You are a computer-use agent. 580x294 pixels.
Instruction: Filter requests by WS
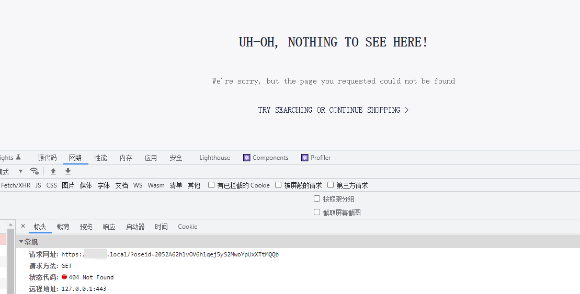138,185
